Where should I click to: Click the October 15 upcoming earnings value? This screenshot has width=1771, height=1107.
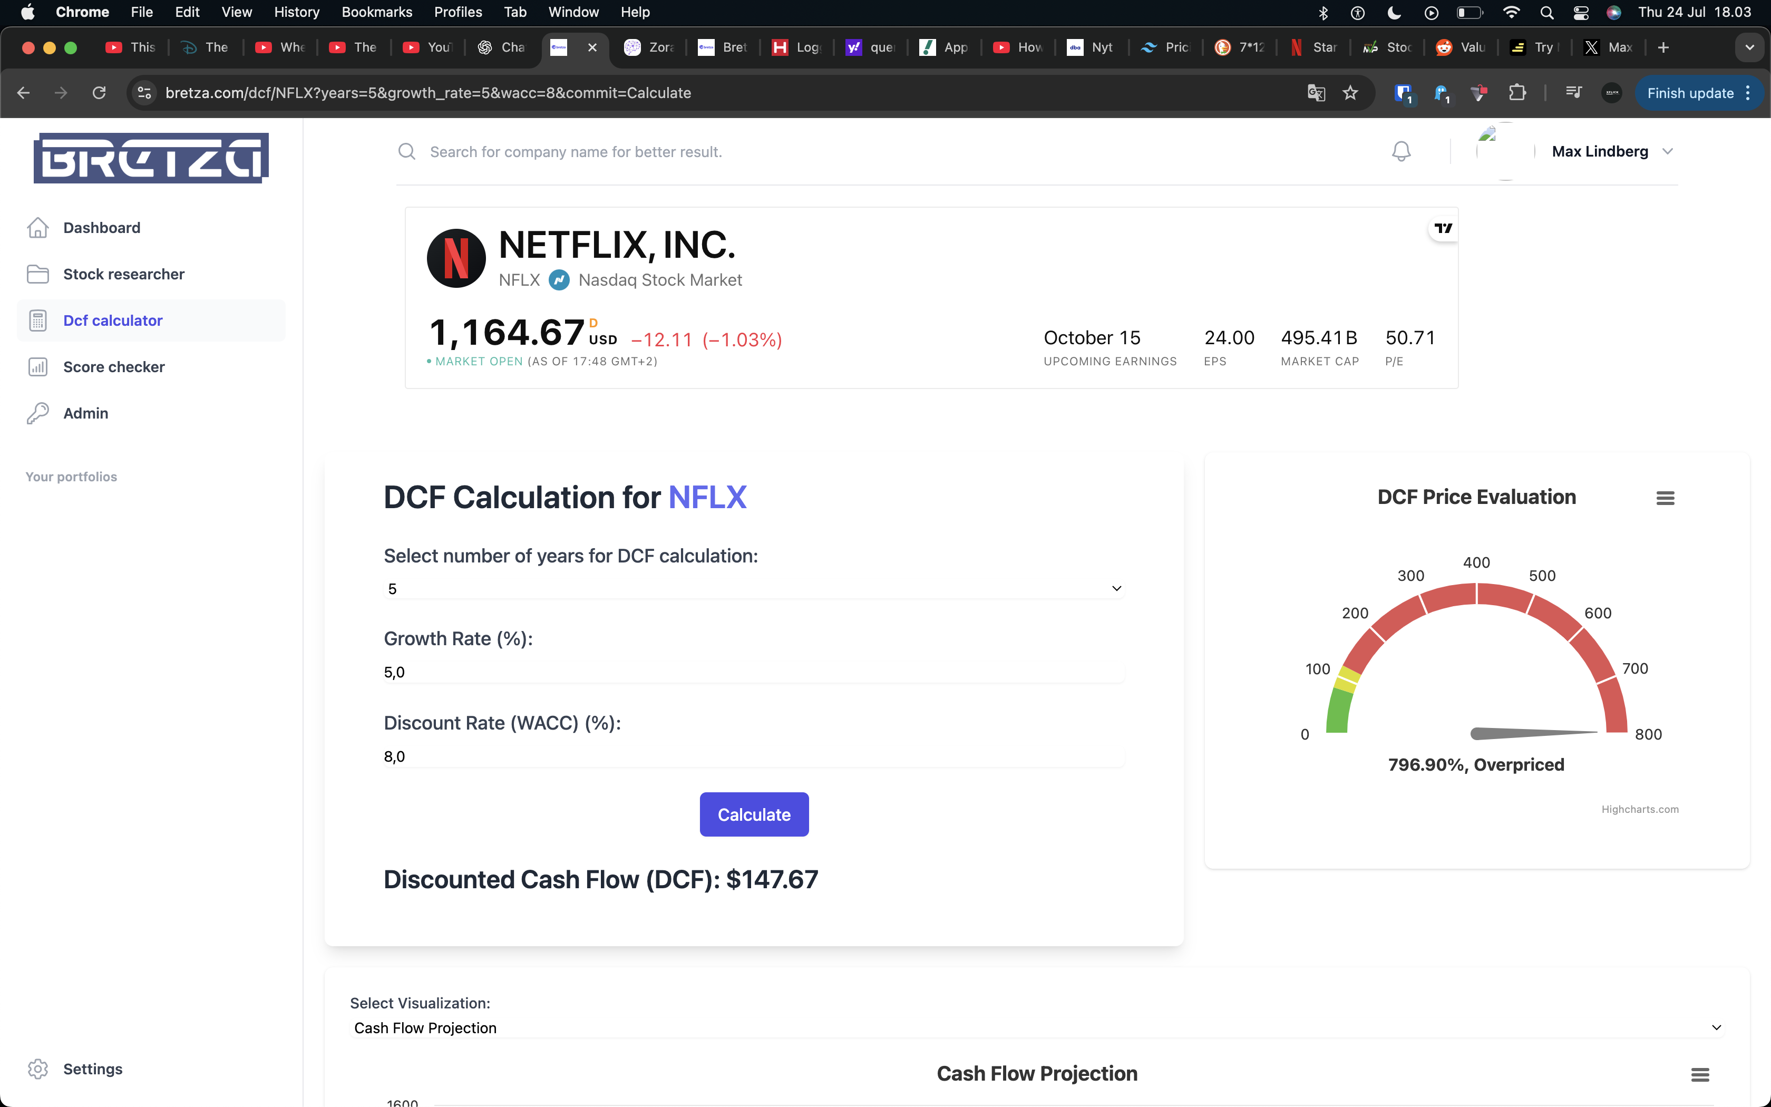(1092, 337)
